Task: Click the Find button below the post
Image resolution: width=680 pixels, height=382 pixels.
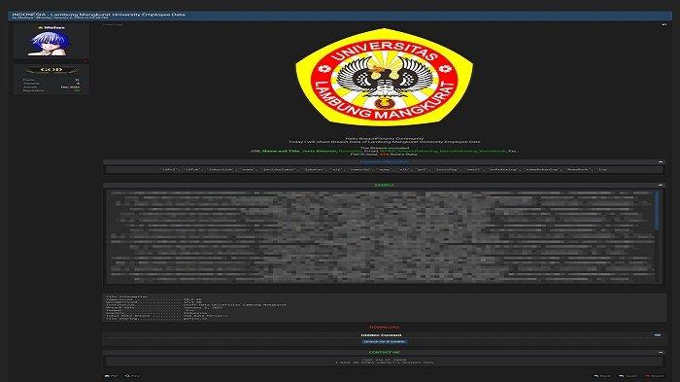Action: (133, 376)
